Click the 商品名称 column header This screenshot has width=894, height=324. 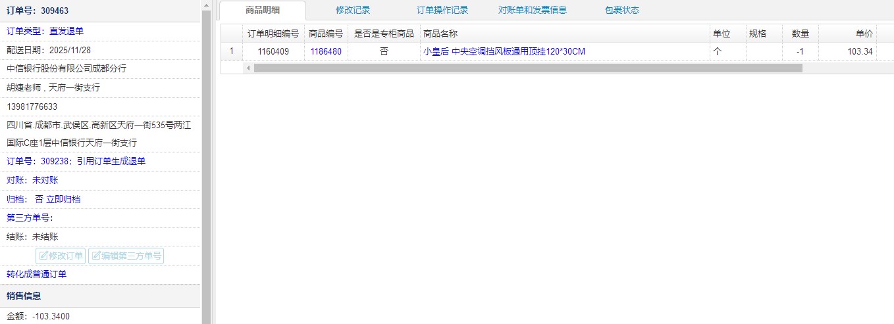pos(440,34)
